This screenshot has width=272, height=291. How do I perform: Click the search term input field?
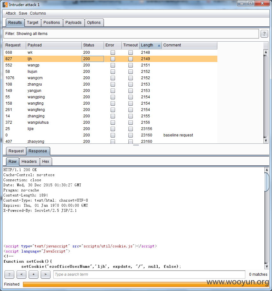(149, 274)
